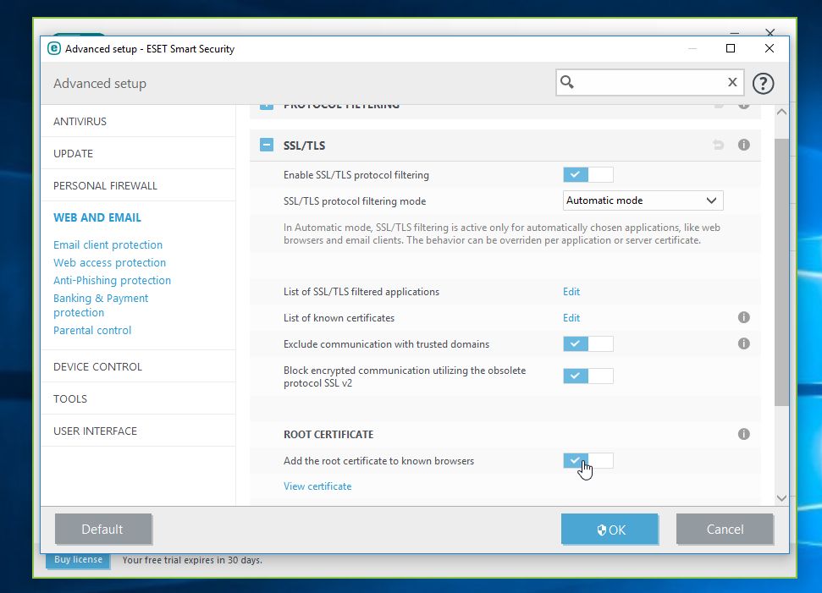822x593 pixels.
Task: Click the scrollbar up arrow
Action: 781,112
